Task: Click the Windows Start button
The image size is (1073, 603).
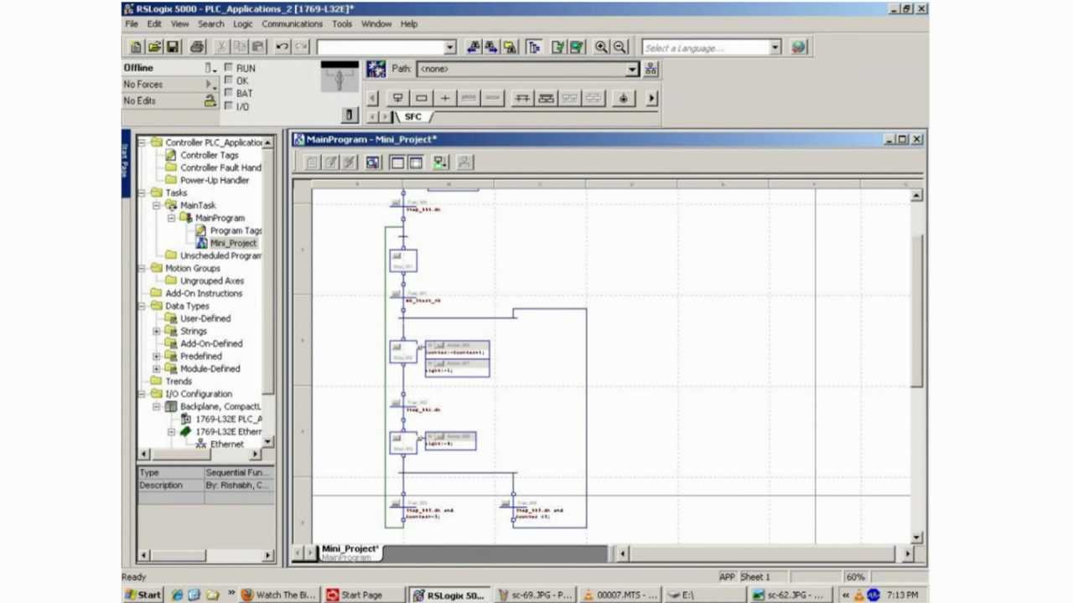Action: coord(143,595)
